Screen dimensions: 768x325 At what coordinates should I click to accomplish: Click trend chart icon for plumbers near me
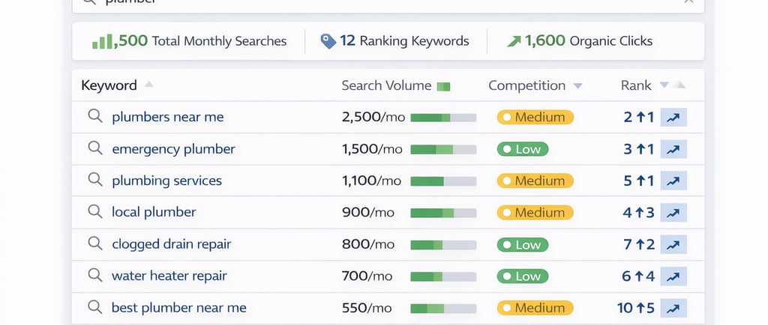[x=673, y=118]
